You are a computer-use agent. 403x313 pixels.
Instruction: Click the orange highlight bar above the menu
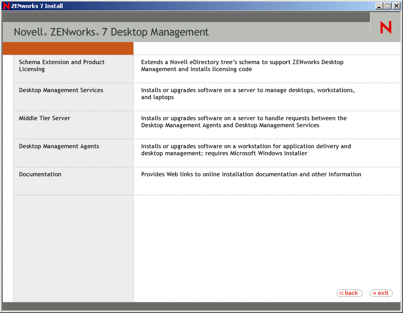(x=68, y=48)
